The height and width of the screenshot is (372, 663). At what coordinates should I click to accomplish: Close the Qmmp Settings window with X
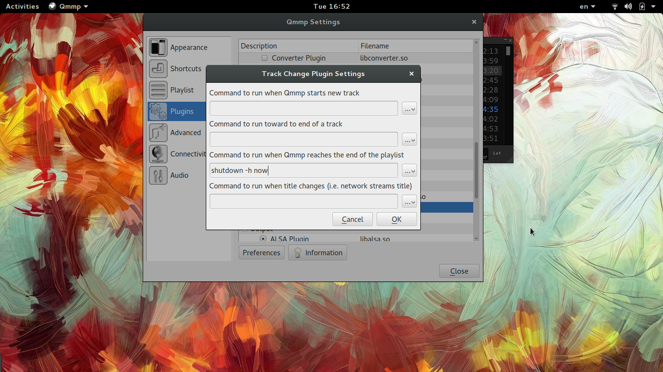474,22
